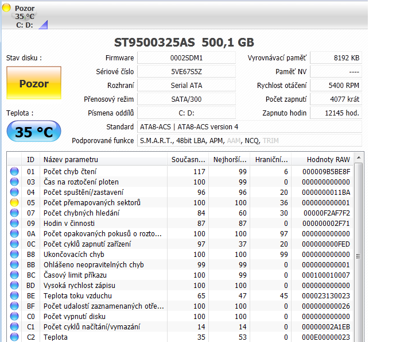Click the Podporované funkce field
This screenshot has height=342, width=400.
pyautogui.click(x=250, y=140)
